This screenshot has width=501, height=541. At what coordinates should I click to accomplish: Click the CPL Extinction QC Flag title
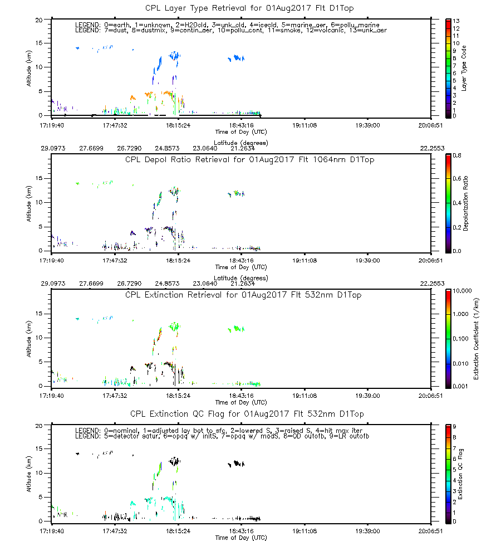tap(247, 413)
